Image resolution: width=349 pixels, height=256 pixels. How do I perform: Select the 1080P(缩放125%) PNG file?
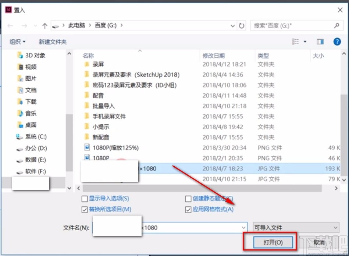coord(111,148)
